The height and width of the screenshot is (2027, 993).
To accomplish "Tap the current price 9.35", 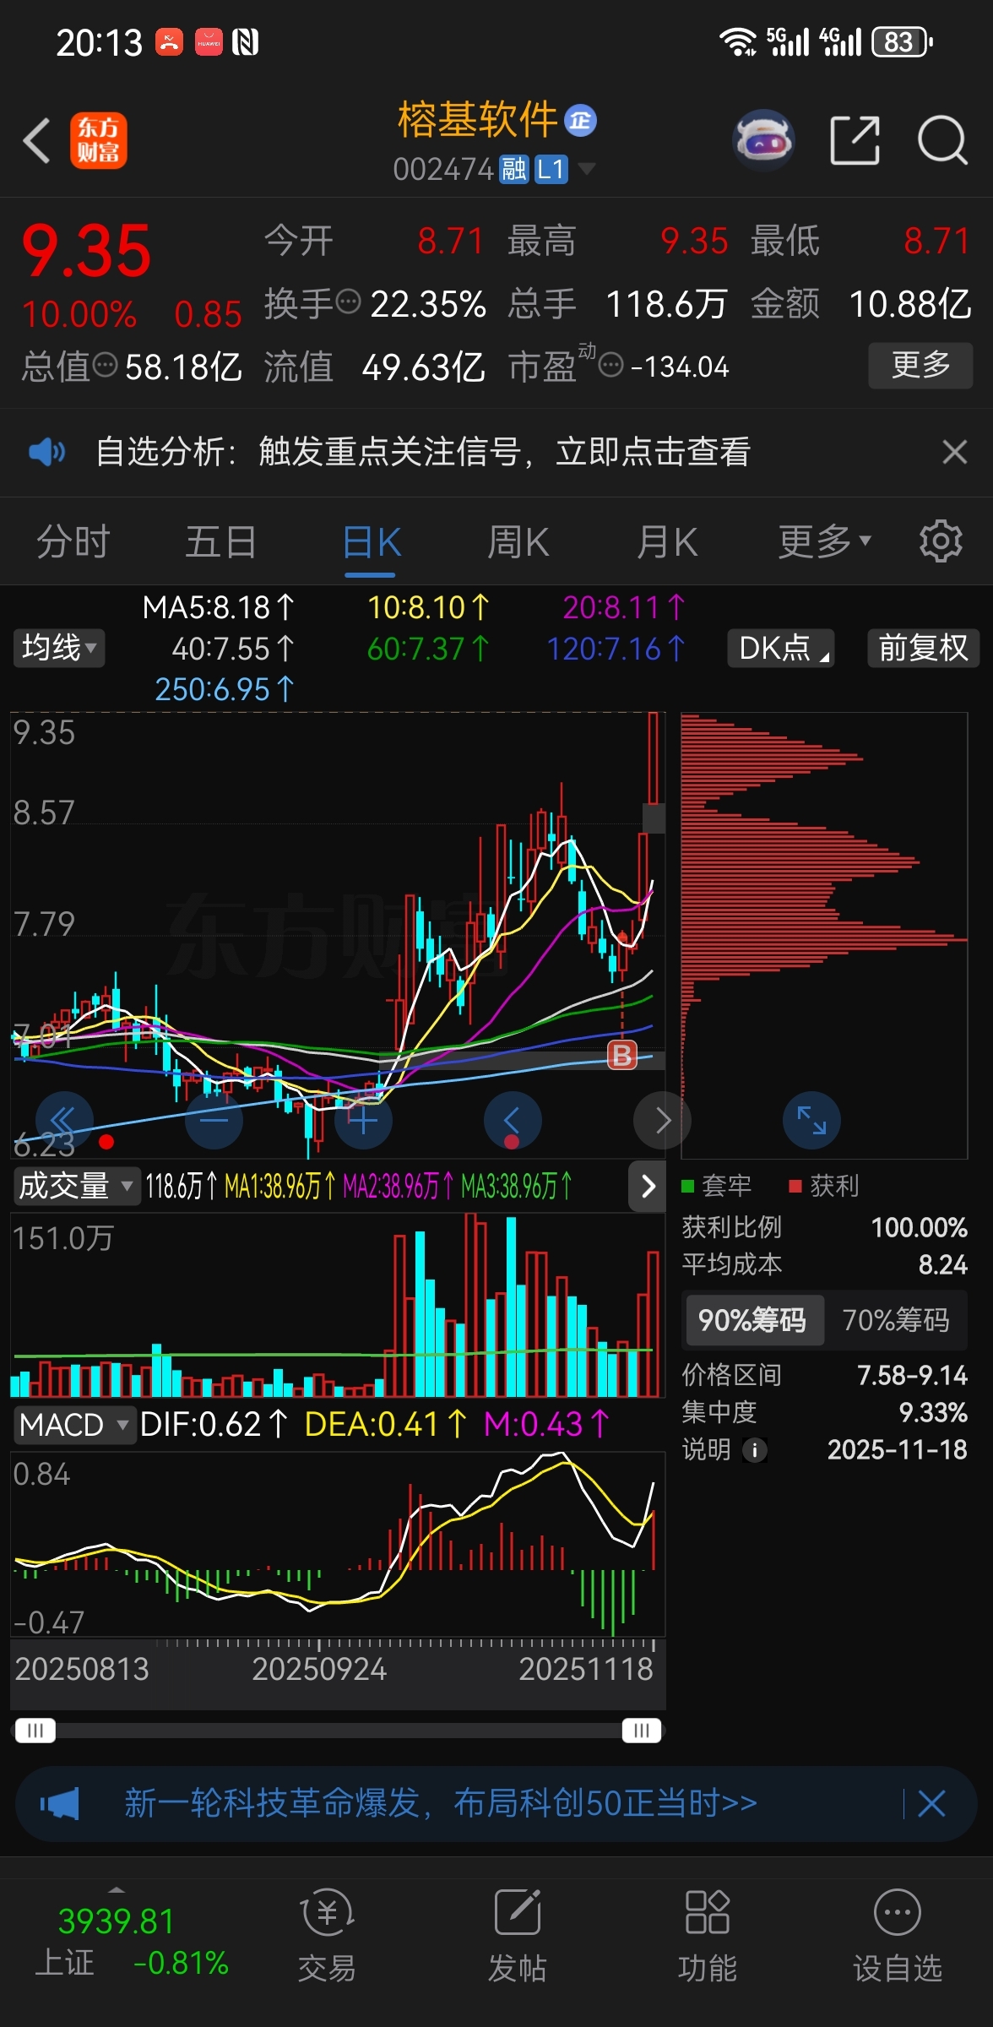I will click(86, 252).
